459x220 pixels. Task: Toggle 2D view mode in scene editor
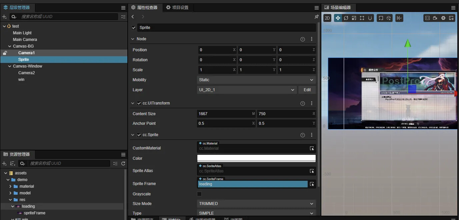pyautogui.click(x=327, y=18)
